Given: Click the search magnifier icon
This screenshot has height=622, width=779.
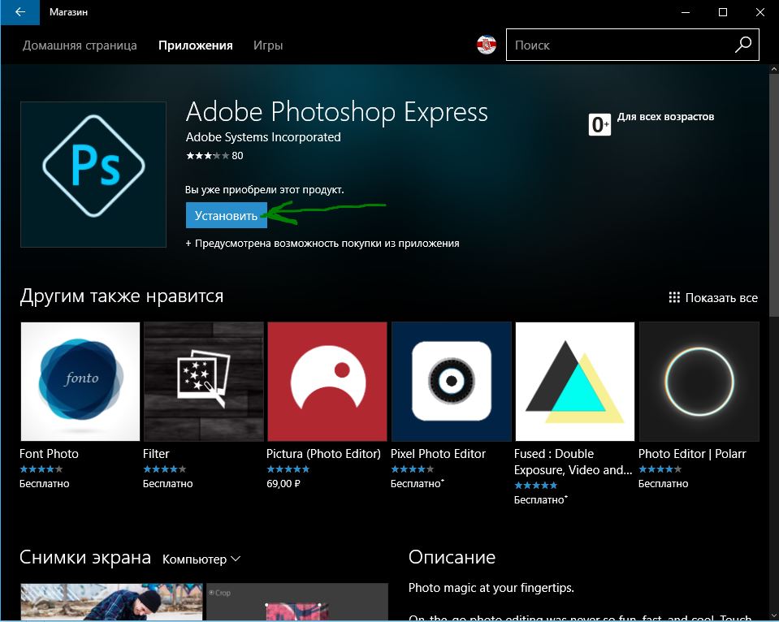Looking at the screenshot, I should [742, 45].
